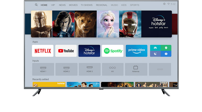Switch to the HDMI 2 input
The height and width of the screenshot is (112, 202).
67,69
